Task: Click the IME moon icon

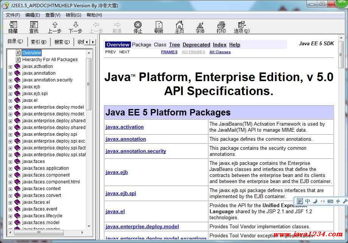Action: [x=315, y=201]
